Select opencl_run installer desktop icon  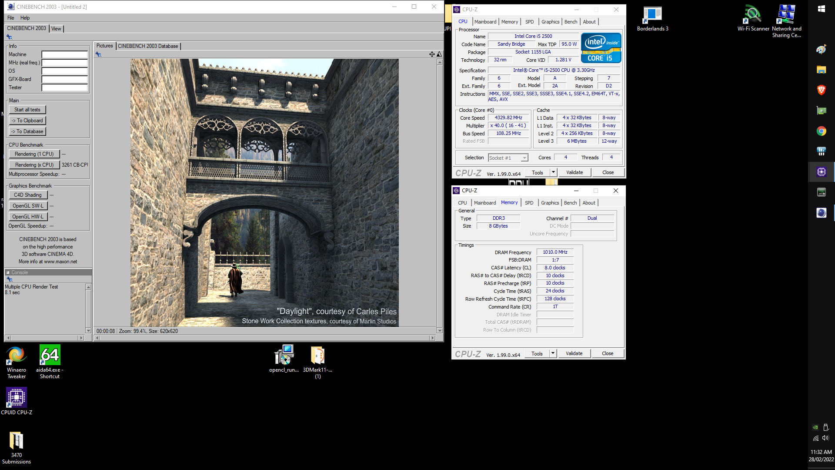click(x=284, y=359)
